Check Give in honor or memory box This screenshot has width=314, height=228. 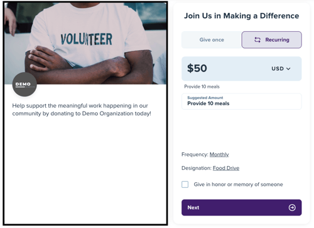point(185,184)
